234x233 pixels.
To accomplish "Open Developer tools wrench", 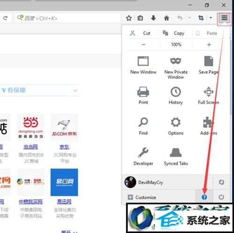I will tap(143, 156).
